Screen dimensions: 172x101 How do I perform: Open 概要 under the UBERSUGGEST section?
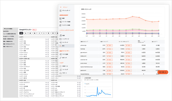click(x=62, y=18)
